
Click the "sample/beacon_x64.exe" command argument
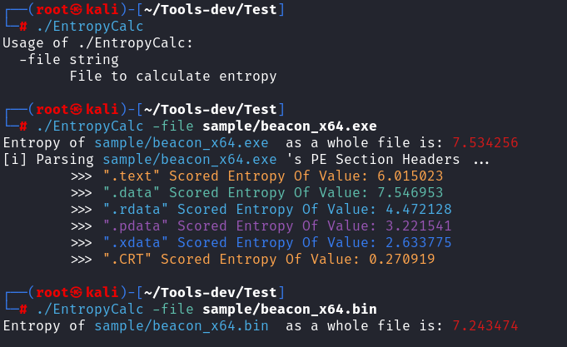(x=290, y=126)
